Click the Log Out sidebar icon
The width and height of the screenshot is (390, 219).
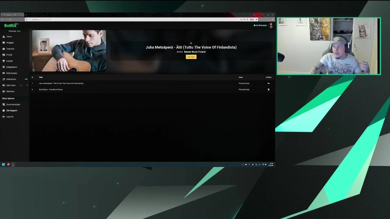click(4, 116)
